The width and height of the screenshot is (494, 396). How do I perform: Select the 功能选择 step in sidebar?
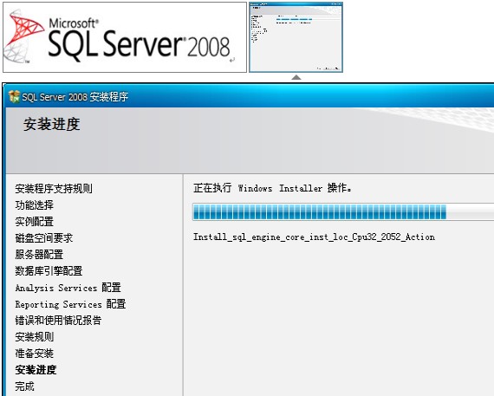35,205
